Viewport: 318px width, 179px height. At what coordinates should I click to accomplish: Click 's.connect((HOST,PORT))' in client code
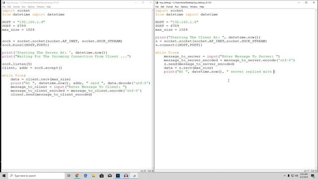[x=179, y=45]
